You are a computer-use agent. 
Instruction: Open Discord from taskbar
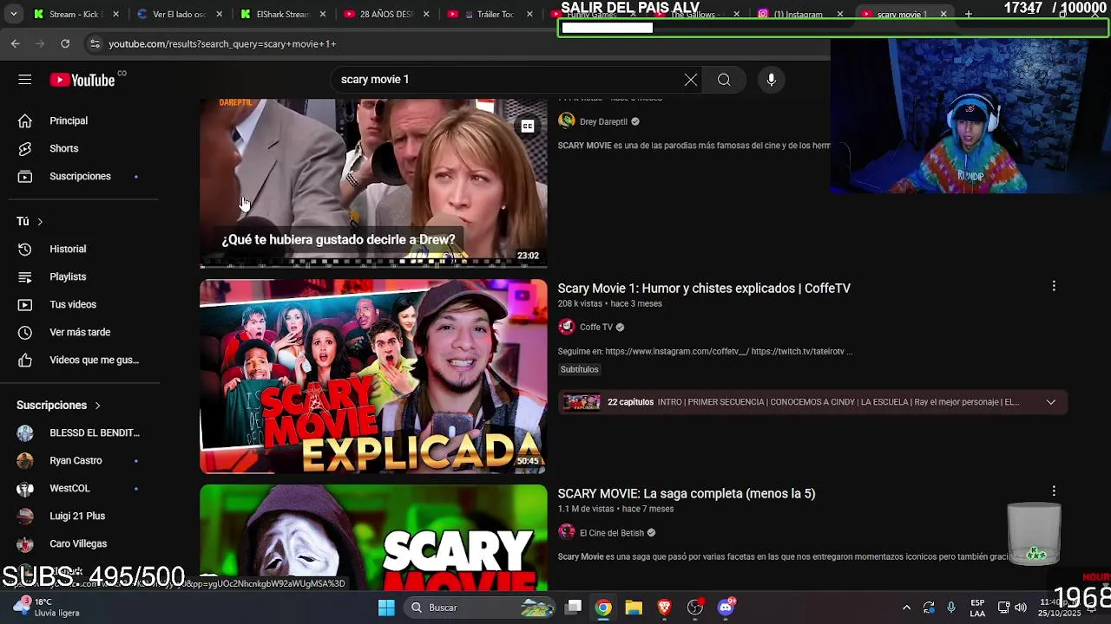(x=726, y=608)
